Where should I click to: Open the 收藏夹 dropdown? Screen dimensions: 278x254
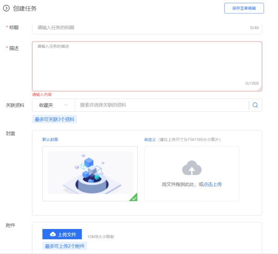pyautogui.click(x=53, y=105)
